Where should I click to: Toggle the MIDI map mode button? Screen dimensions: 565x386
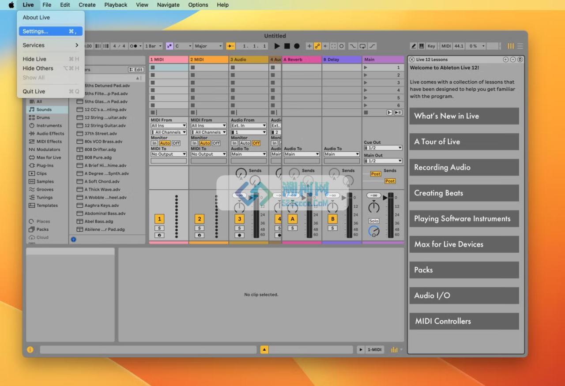[446, 46]
